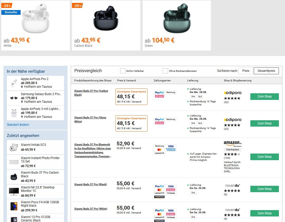This screenshot has width=285, height=222.
Task: Go to shop for the Amazon Marketplace offer
Action: 264,157
